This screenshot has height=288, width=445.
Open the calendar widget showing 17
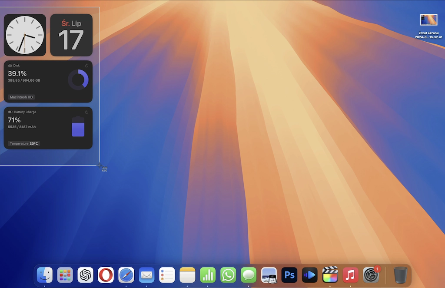tap(71, 35)
